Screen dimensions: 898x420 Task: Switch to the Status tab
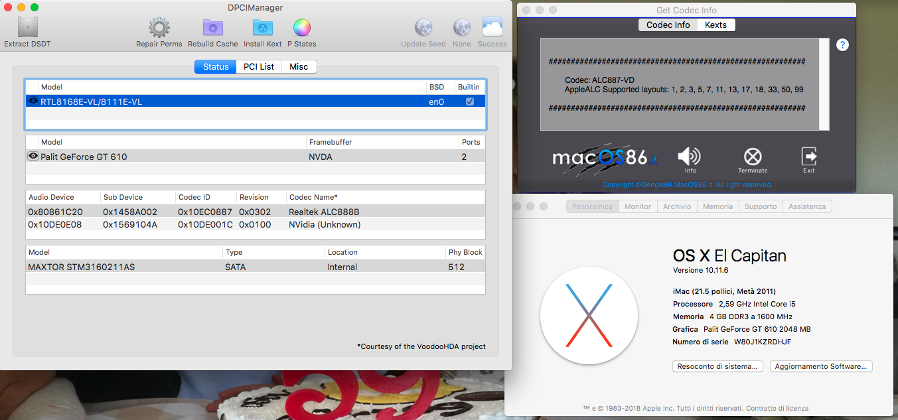[x=216, y=66]
